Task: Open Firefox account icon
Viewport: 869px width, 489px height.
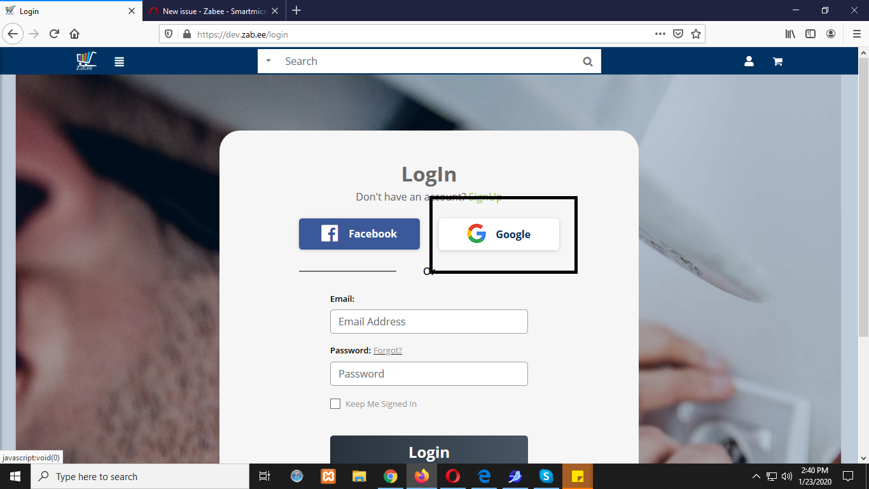Action: coord(831,34)
